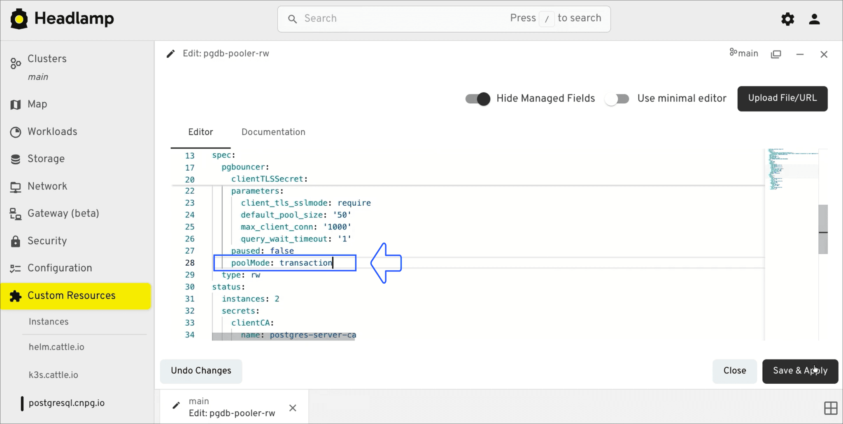Click Upload File/URL button
This screenshot has height=424, width=843.
[x=782, y=98]
